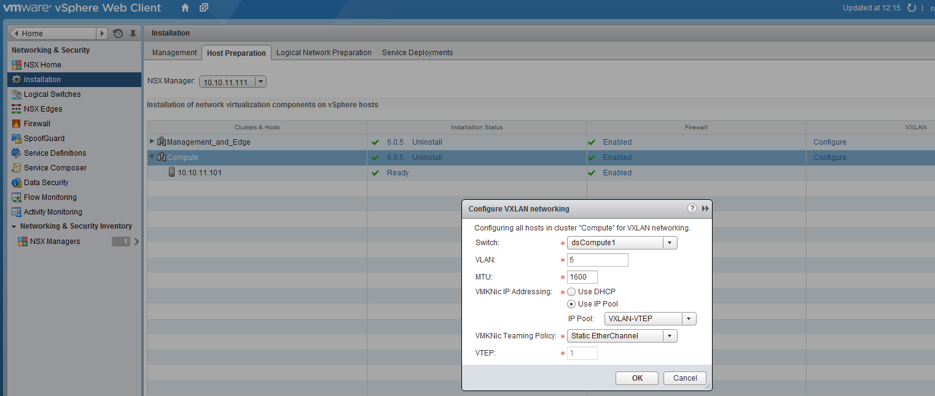
Task: Open the VMKNic Teaming Policy dropdown
Action: click(670, 336)
